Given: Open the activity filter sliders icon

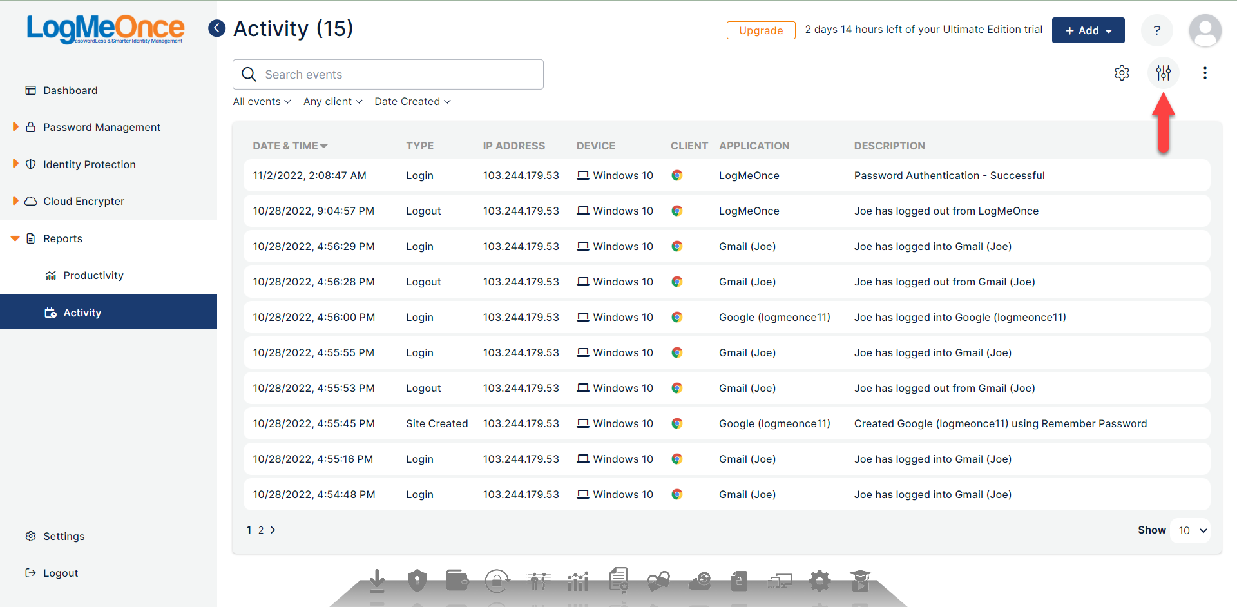Looking at the screenshot, I should point(1163,73).
